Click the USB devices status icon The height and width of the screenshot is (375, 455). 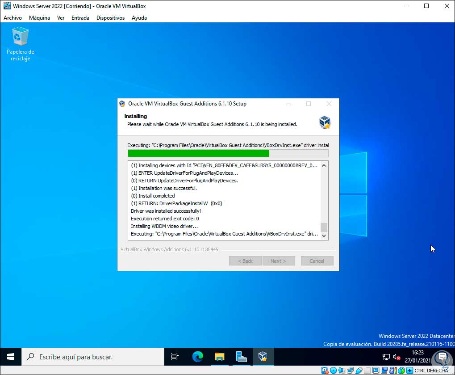(x=359, y=371)
